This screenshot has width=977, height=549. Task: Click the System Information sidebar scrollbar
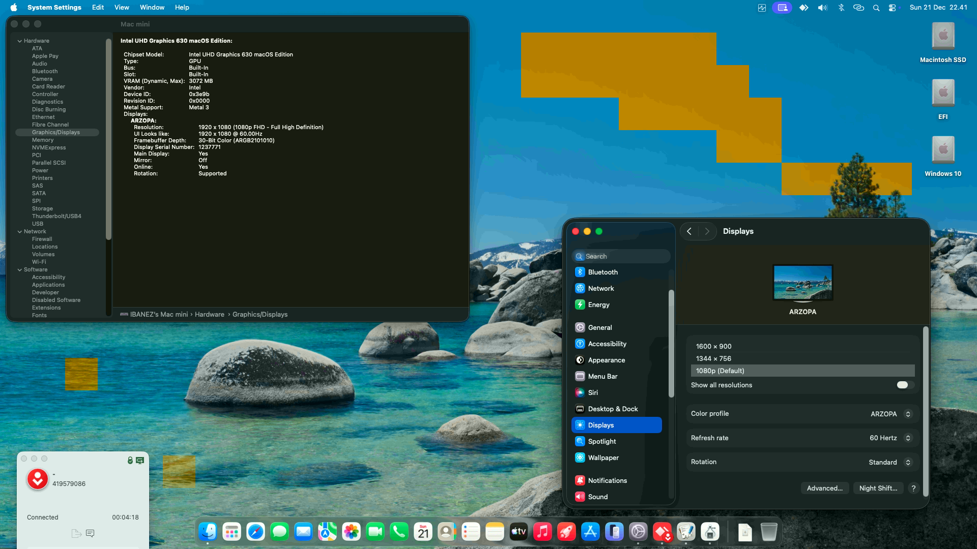pos(108,139)
